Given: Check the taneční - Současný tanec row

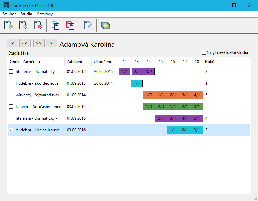Looking at the screenshot, I should tap(11, 107).
